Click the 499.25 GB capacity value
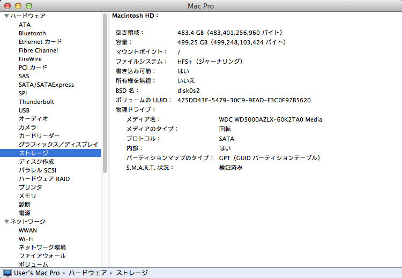 click(x=232, y=42)
